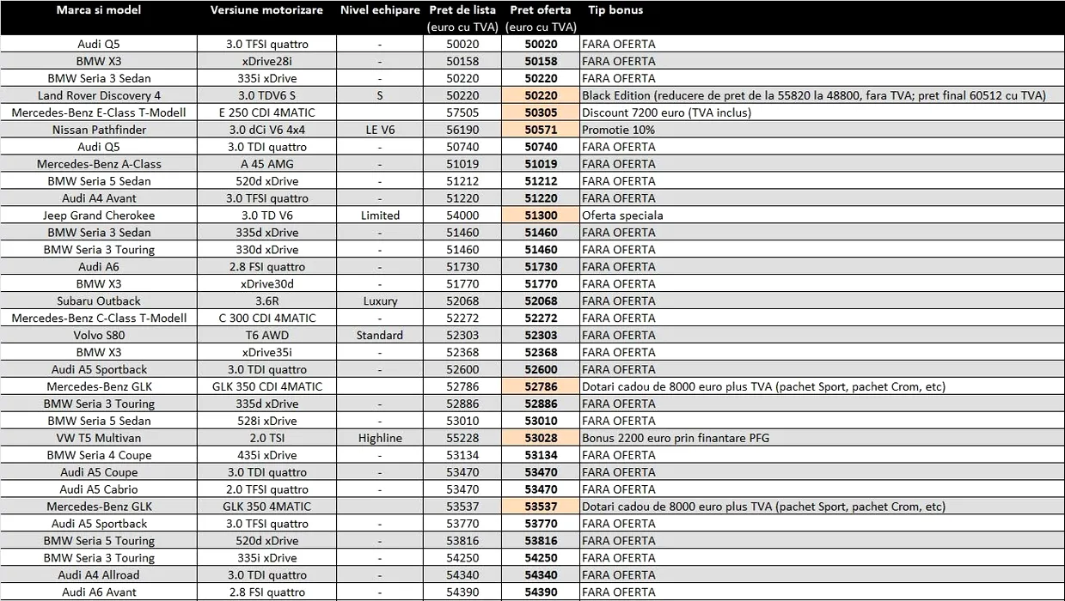Click the 'Volvo S80' model cell

(x=99, y=336)
